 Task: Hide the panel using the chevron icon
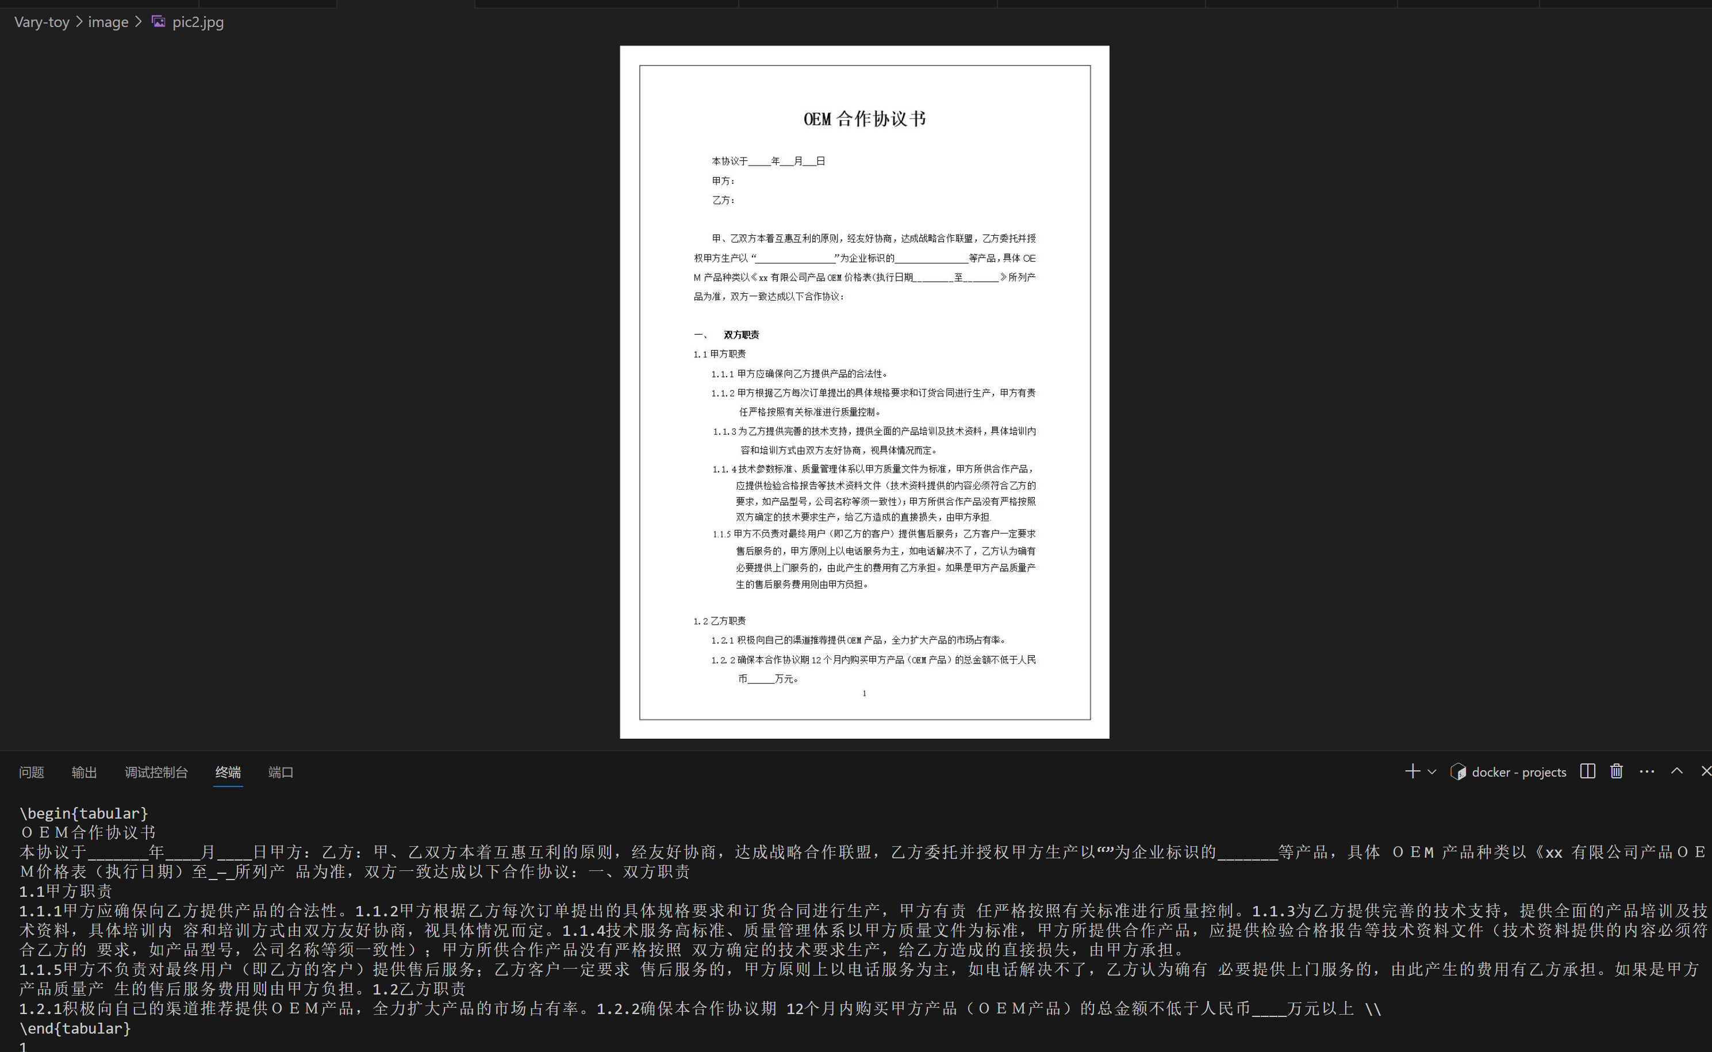(x=1677, y=771)
